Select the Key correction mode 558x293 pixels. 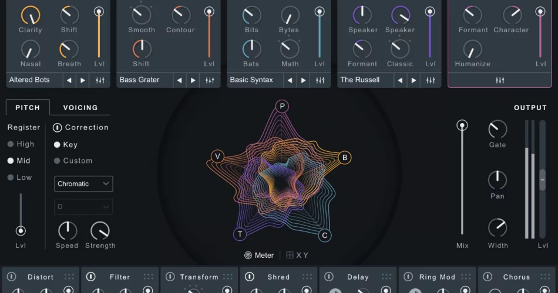(x=65, y=145)
